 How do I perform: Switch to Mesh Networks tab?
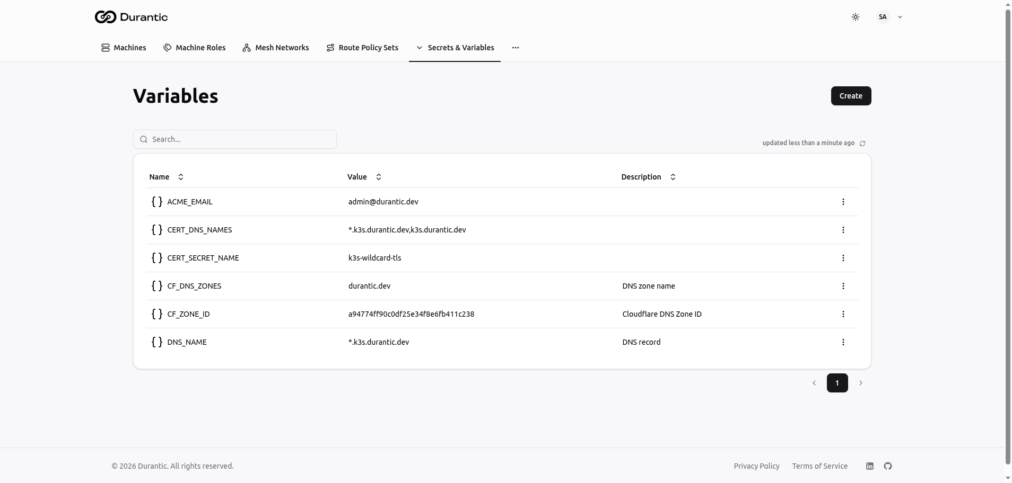[x=275, y=48]
